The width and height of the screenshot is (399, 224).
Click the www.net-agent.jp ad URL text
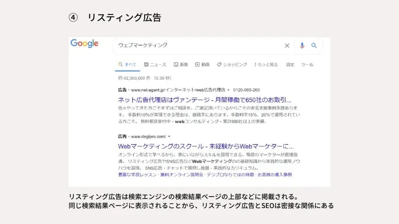178,90
